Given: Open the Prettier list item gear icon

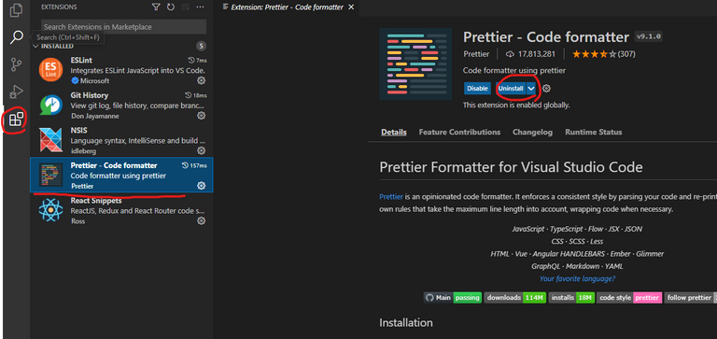Looking at the screenshot, I should [x=201, y=185].
